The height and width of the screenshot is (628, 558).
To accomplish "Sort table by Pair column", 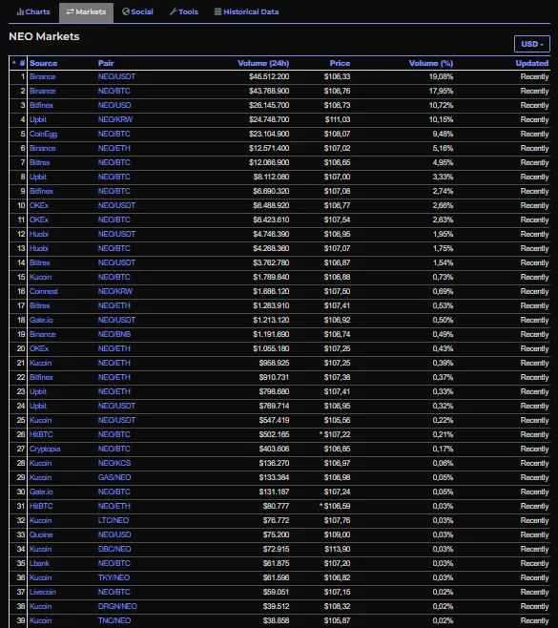I will (106, 63).
